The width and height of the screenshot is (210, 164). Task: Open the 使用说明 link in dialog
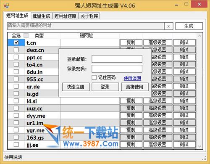click(132, 78)
